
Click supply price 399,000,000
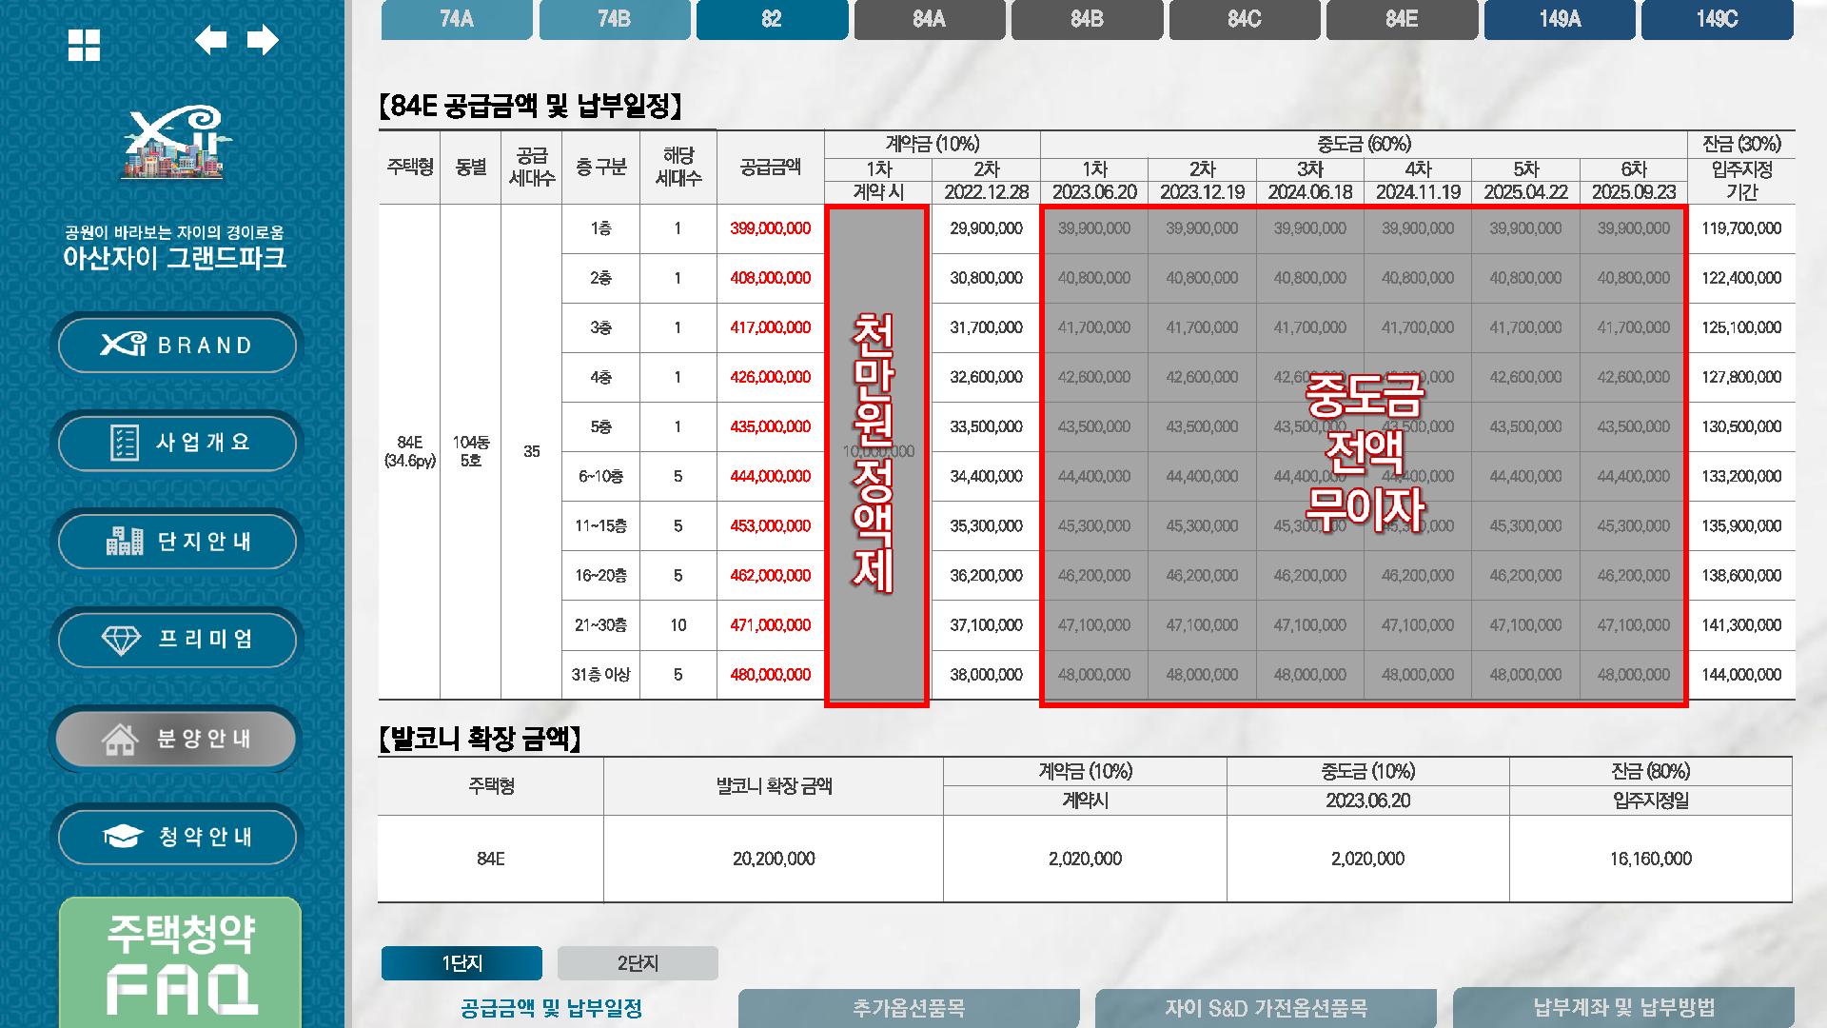pyautogui.click(x=771, y=228)
